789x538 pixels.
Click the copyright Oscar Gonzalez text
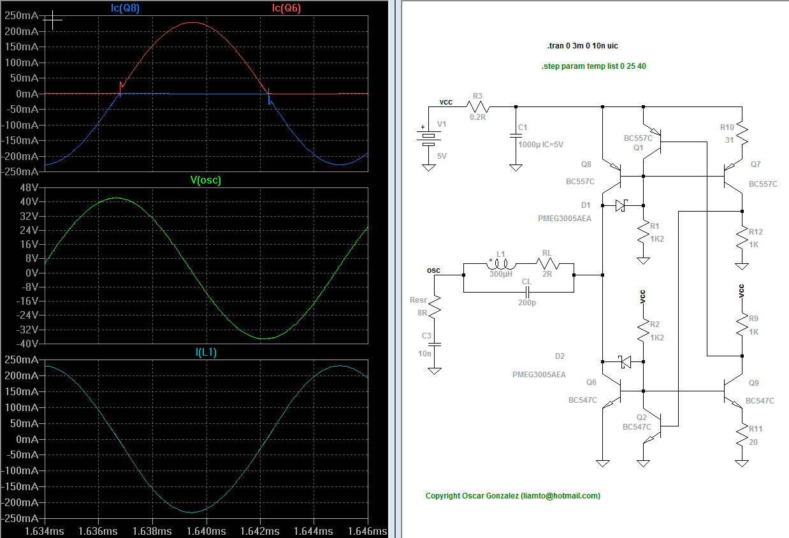(512, 495)
